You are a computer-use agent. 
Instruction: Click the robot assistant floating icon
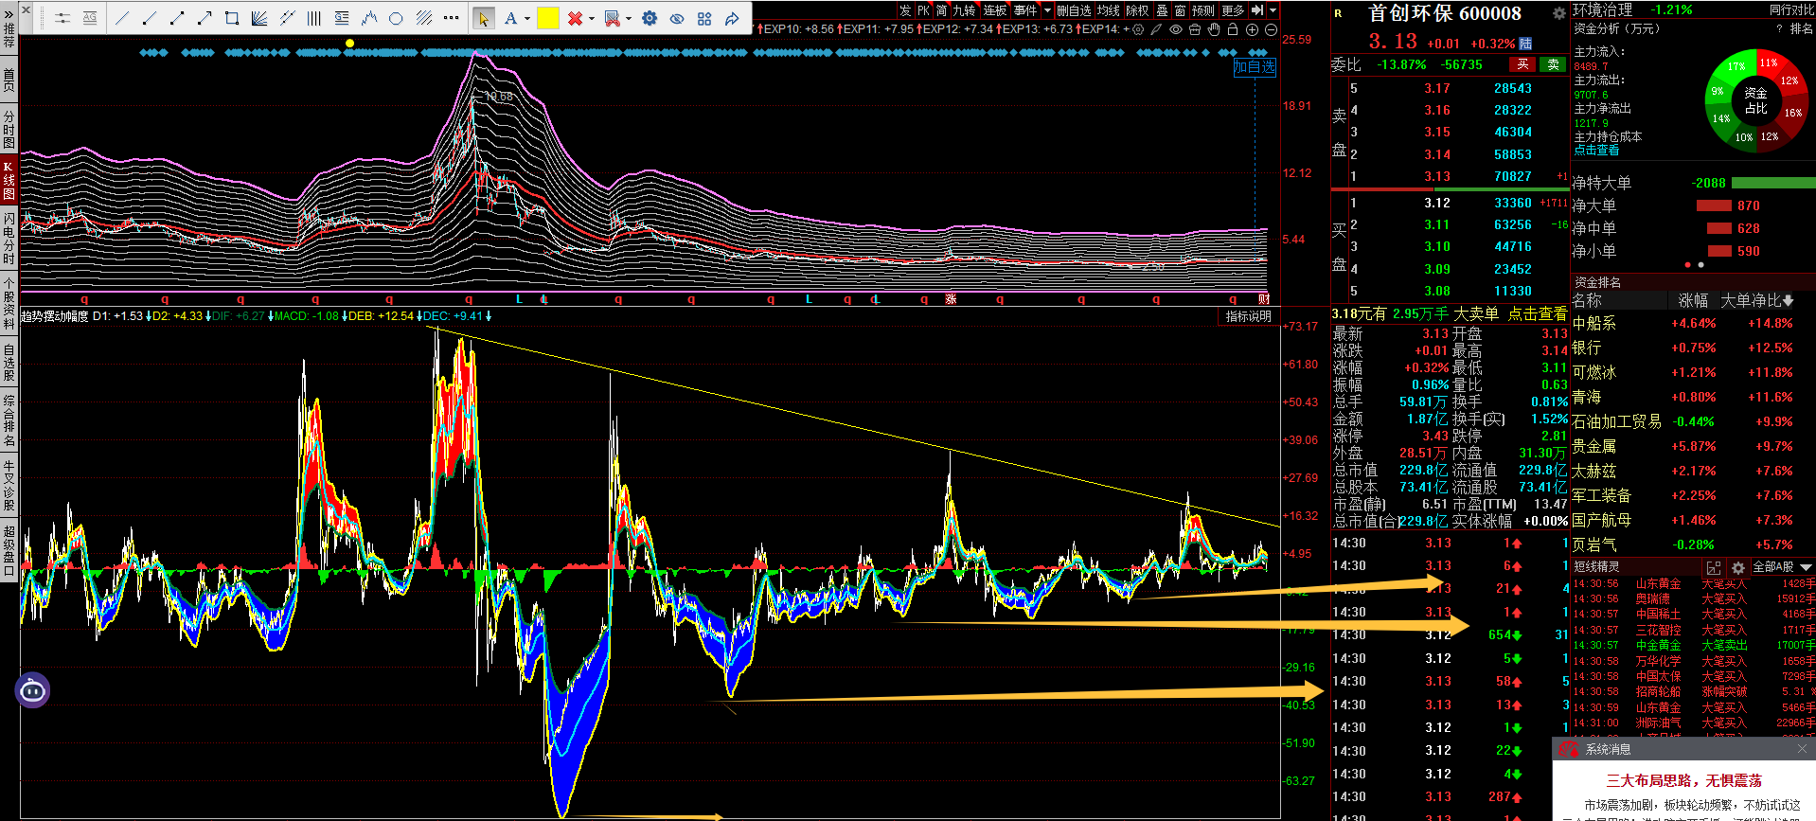click(32, 690)
